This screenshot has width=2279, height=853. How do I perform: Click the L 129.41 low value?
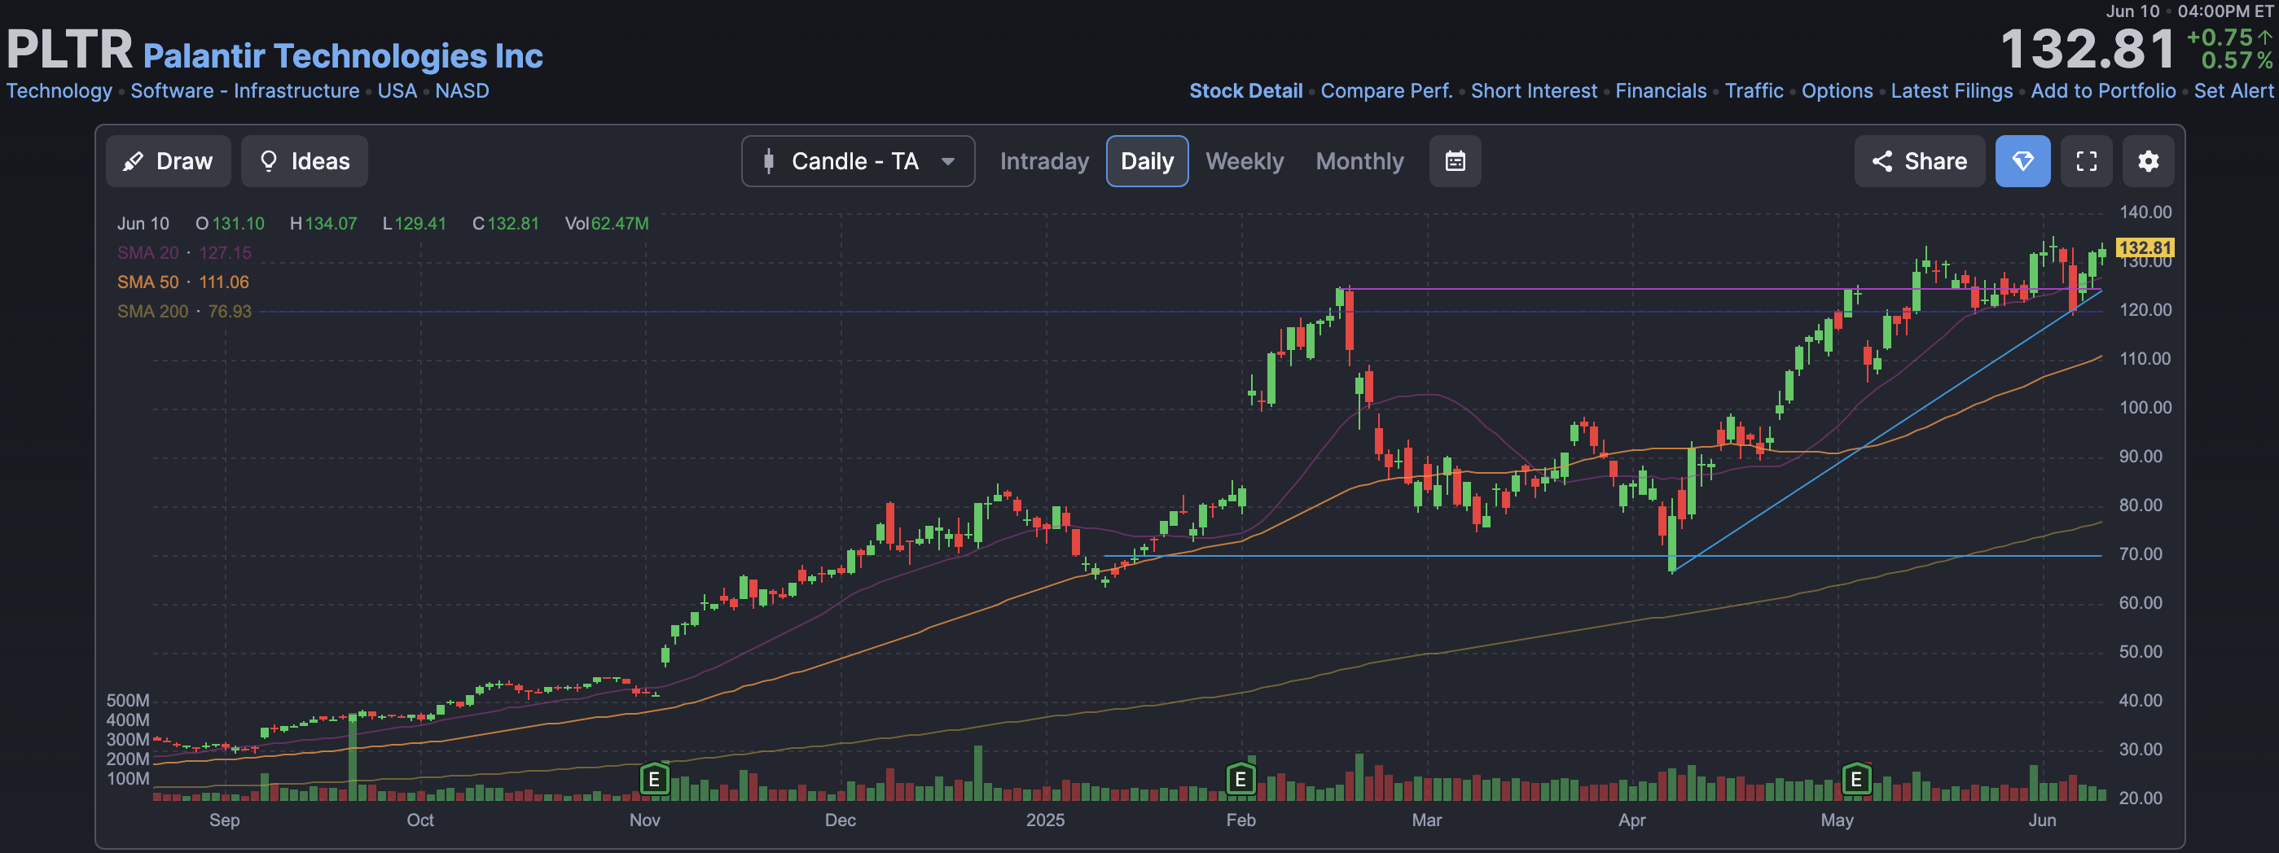pyautogui.click(x=414, y=224)
